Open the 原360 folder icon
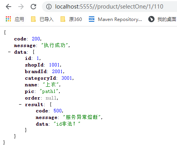Image resolution: width=177 pixels, height=154 pixels. (x=63, y=19)
